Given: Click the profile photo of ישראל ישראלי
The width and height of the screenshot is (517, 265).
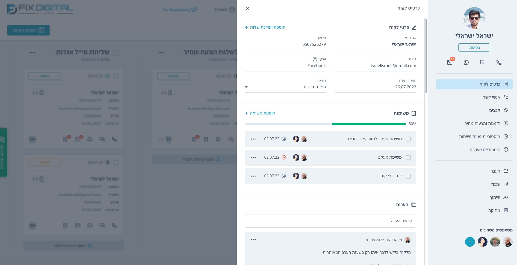Looking at the screenshot, I should [x=474, y=18].
